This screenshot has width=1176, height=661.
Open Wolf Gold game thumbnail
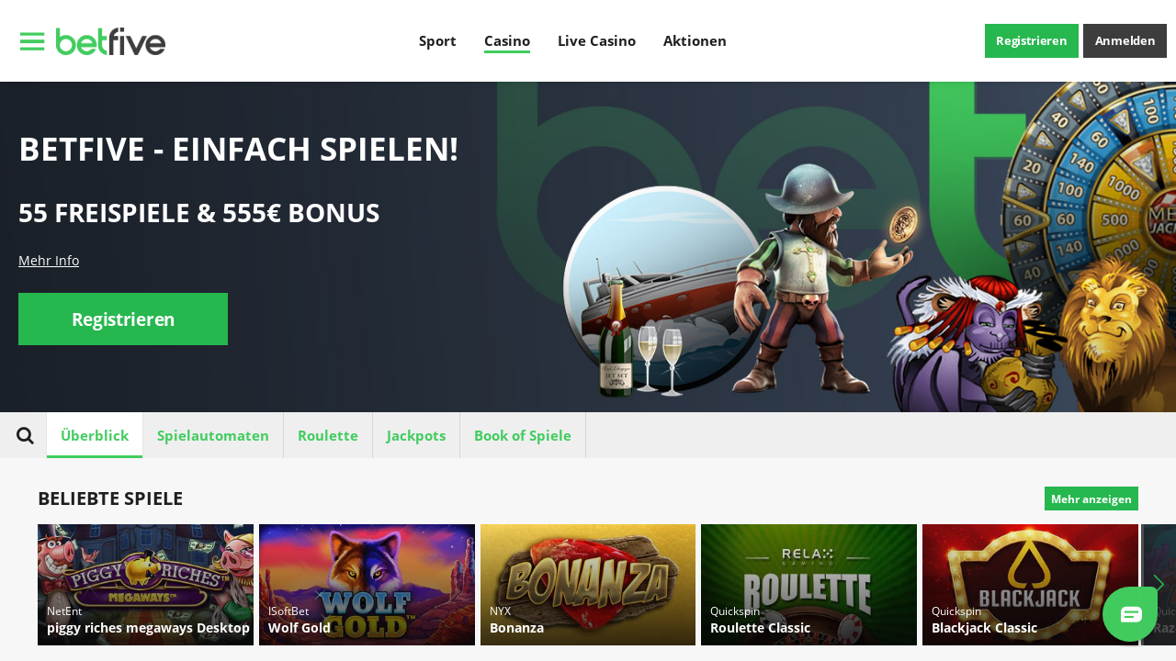pyautogui.click(x=367, y=585)
